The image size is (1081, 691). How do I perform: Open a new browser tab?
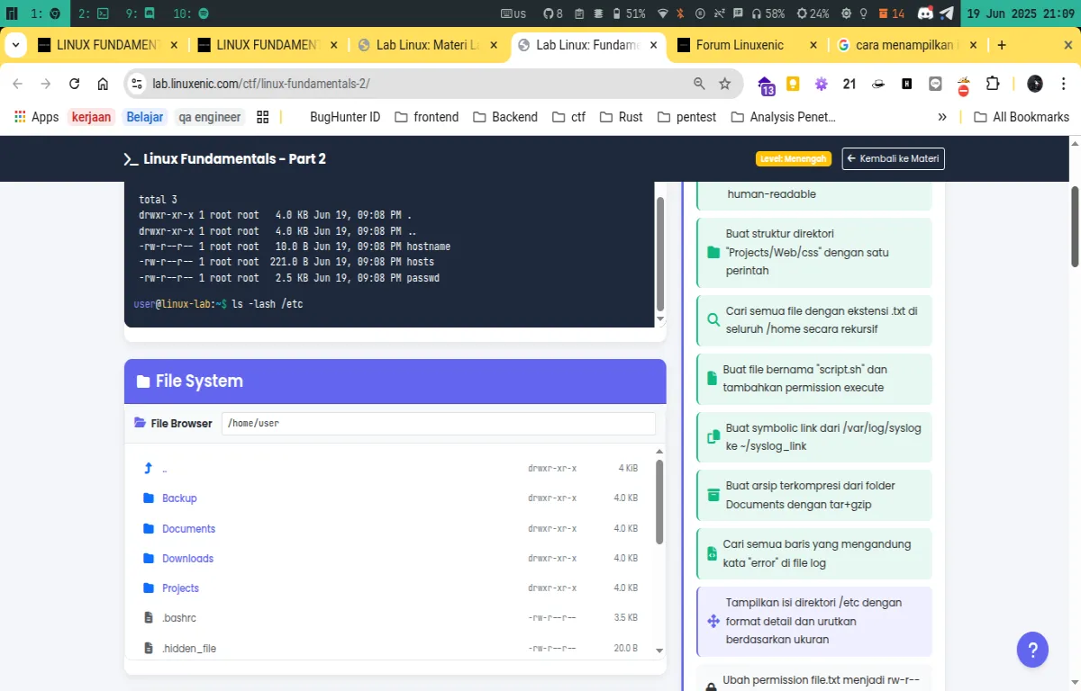click(x=1002, y=45)
